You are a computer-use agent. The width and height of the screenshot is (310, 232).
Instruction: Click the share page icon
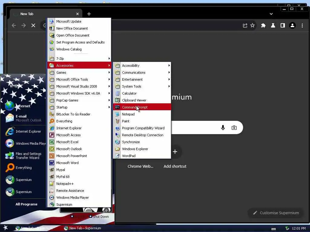(245, 25)
